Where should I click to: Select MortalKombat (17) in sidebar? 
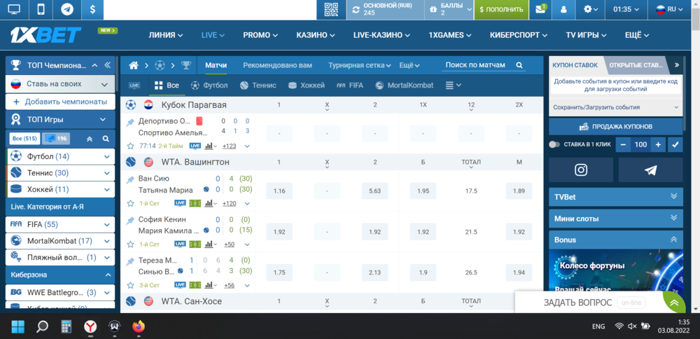tap(59, 241)
